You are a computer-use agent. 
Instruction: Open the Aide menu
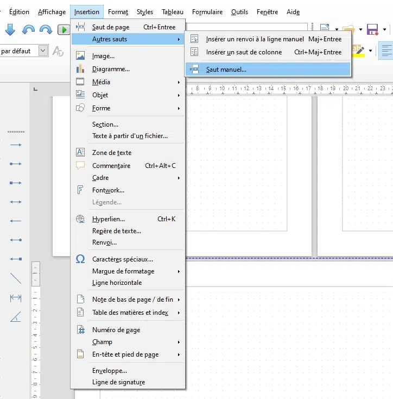[293, 12]
